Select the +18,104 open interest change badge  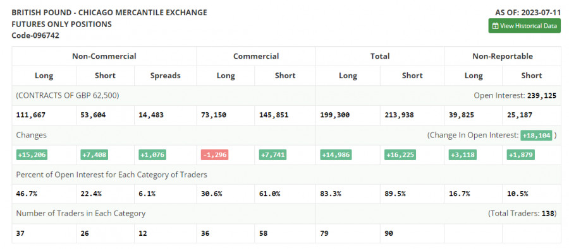tap(536, 136)
